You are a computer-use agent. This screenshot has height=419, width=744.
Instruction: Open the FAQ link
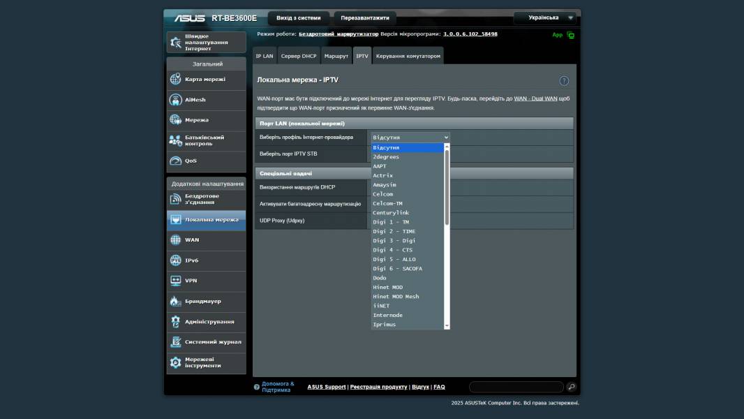[440, 387]
